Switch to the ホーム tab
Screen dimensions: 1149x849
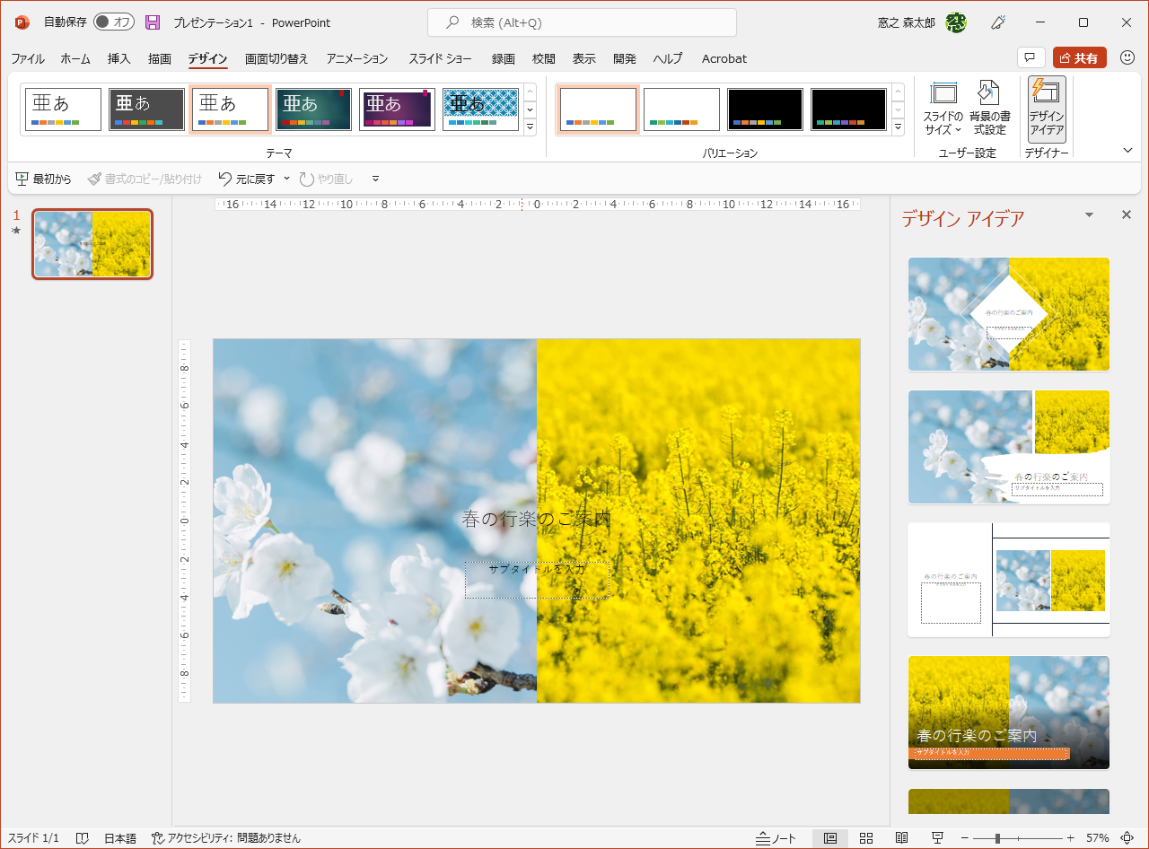coord(75,58)
